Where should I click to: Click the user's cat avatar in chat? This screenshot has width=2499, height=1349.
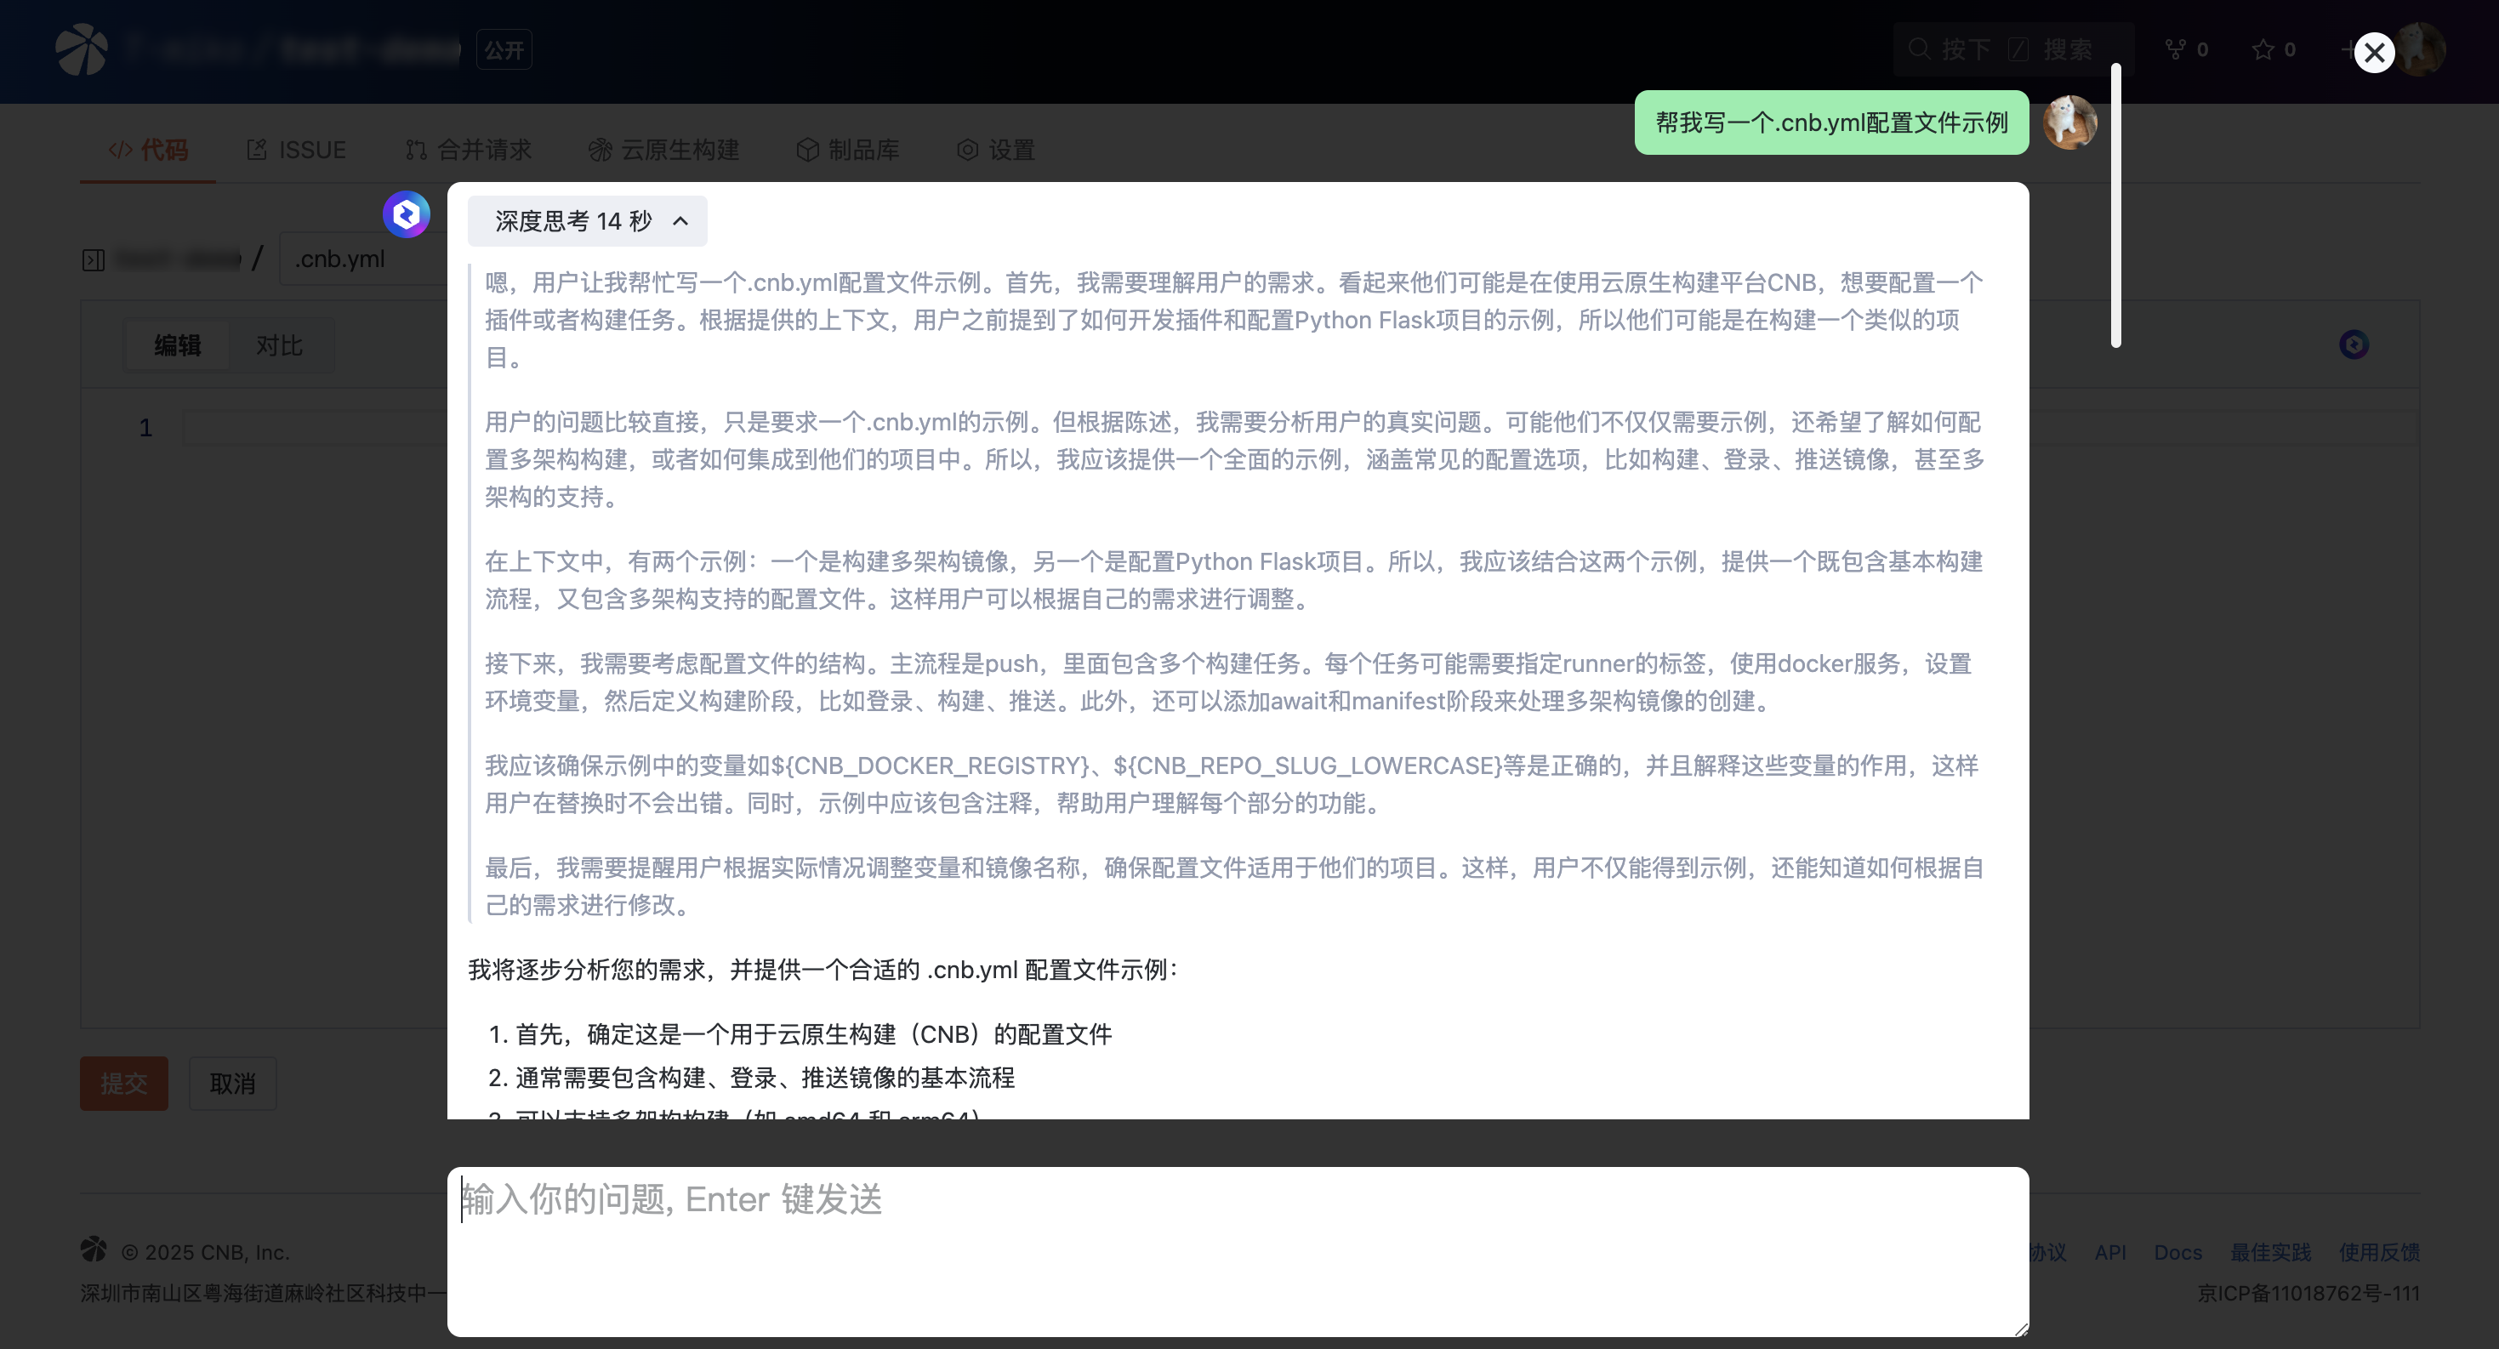pyautogui.click(x=2070, y=122)
